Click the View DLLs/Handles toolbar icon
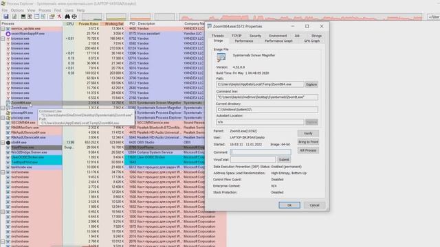The image size is (440, 247). point(43,16)
